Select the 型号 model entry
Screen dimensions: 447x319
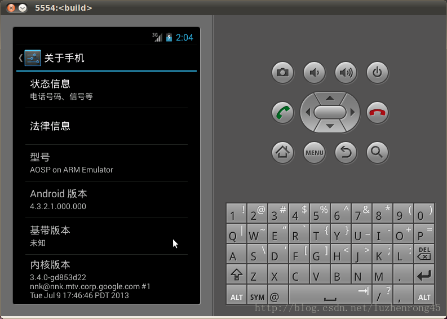coord(107,163)
